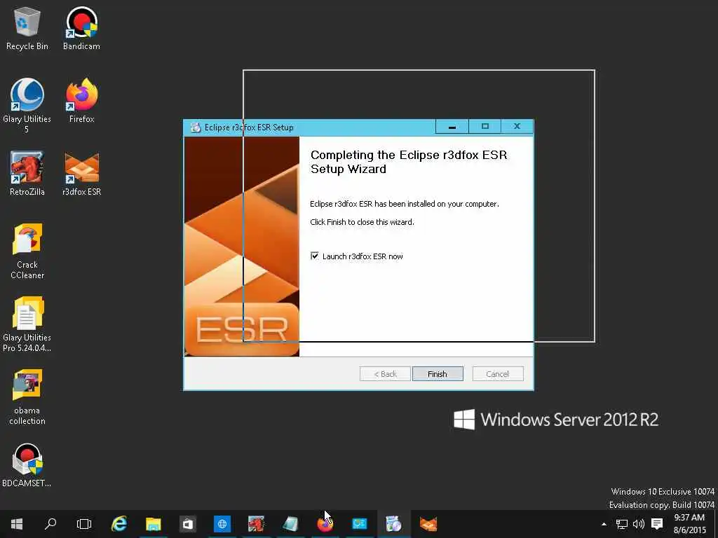Open the Store from the taskbar

[188, 524]
